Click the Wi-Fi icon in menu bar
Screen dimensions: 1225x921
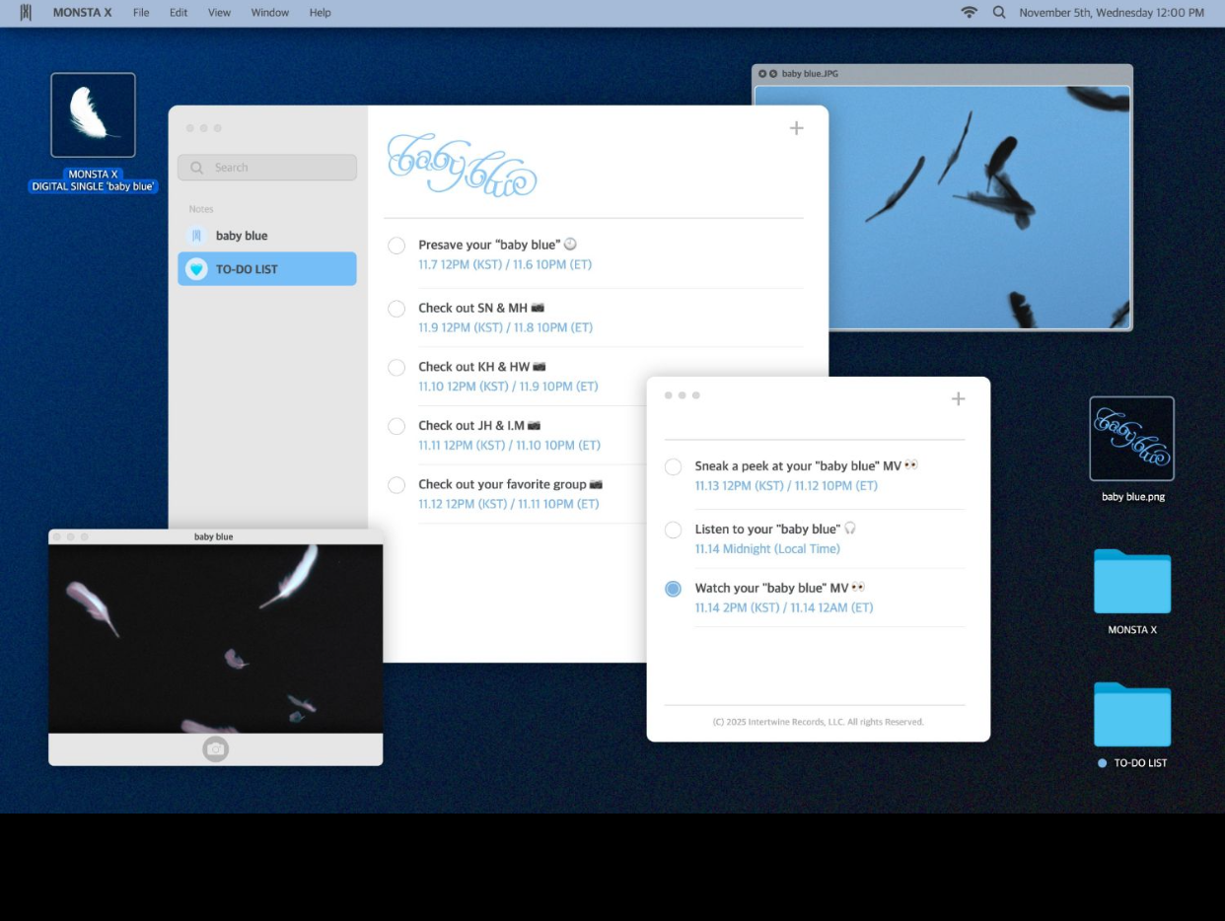coord(969,13)
